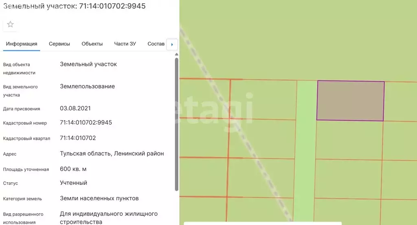This screenshot has height=225, width=417.
Task: Select the status value Учтенный
Action: (73, 183)
